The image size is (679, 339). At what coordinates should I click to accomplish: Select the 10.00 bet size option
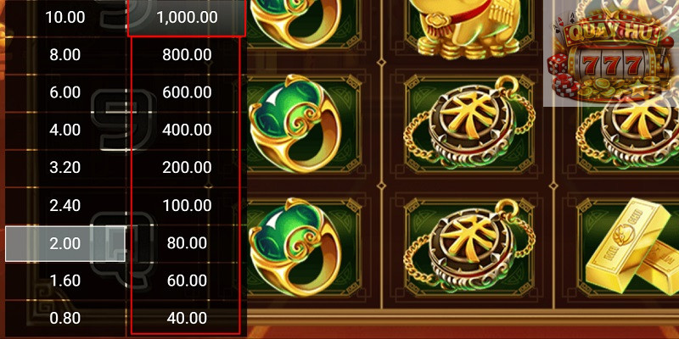point(65,17)
